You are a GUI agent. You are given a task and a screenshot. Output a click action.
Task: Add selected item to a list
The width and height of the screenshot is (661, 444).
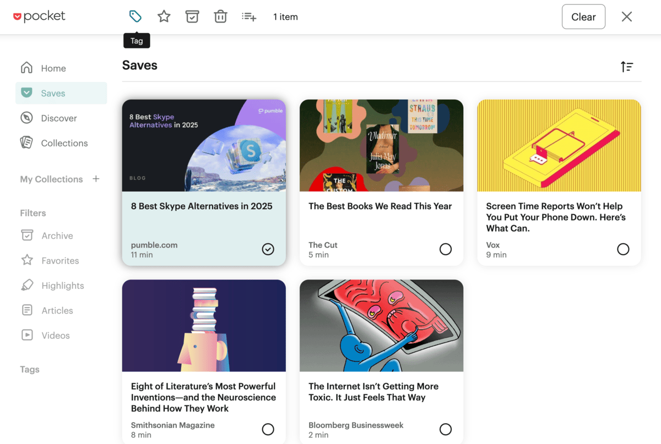click(x=249, y=17)
